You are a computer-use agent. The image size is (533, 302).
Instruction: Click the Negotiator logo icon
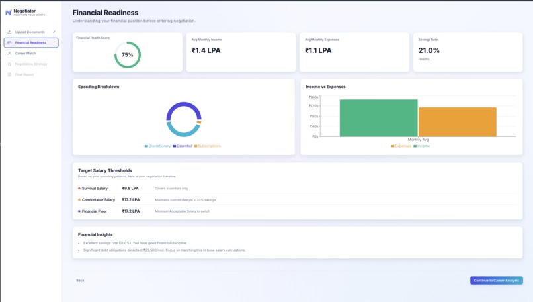coord(8,13)
